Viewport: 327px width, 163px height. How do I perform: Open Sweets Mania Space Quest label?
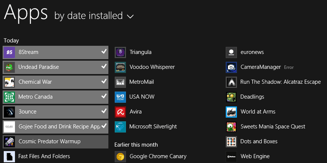(273, 127)
